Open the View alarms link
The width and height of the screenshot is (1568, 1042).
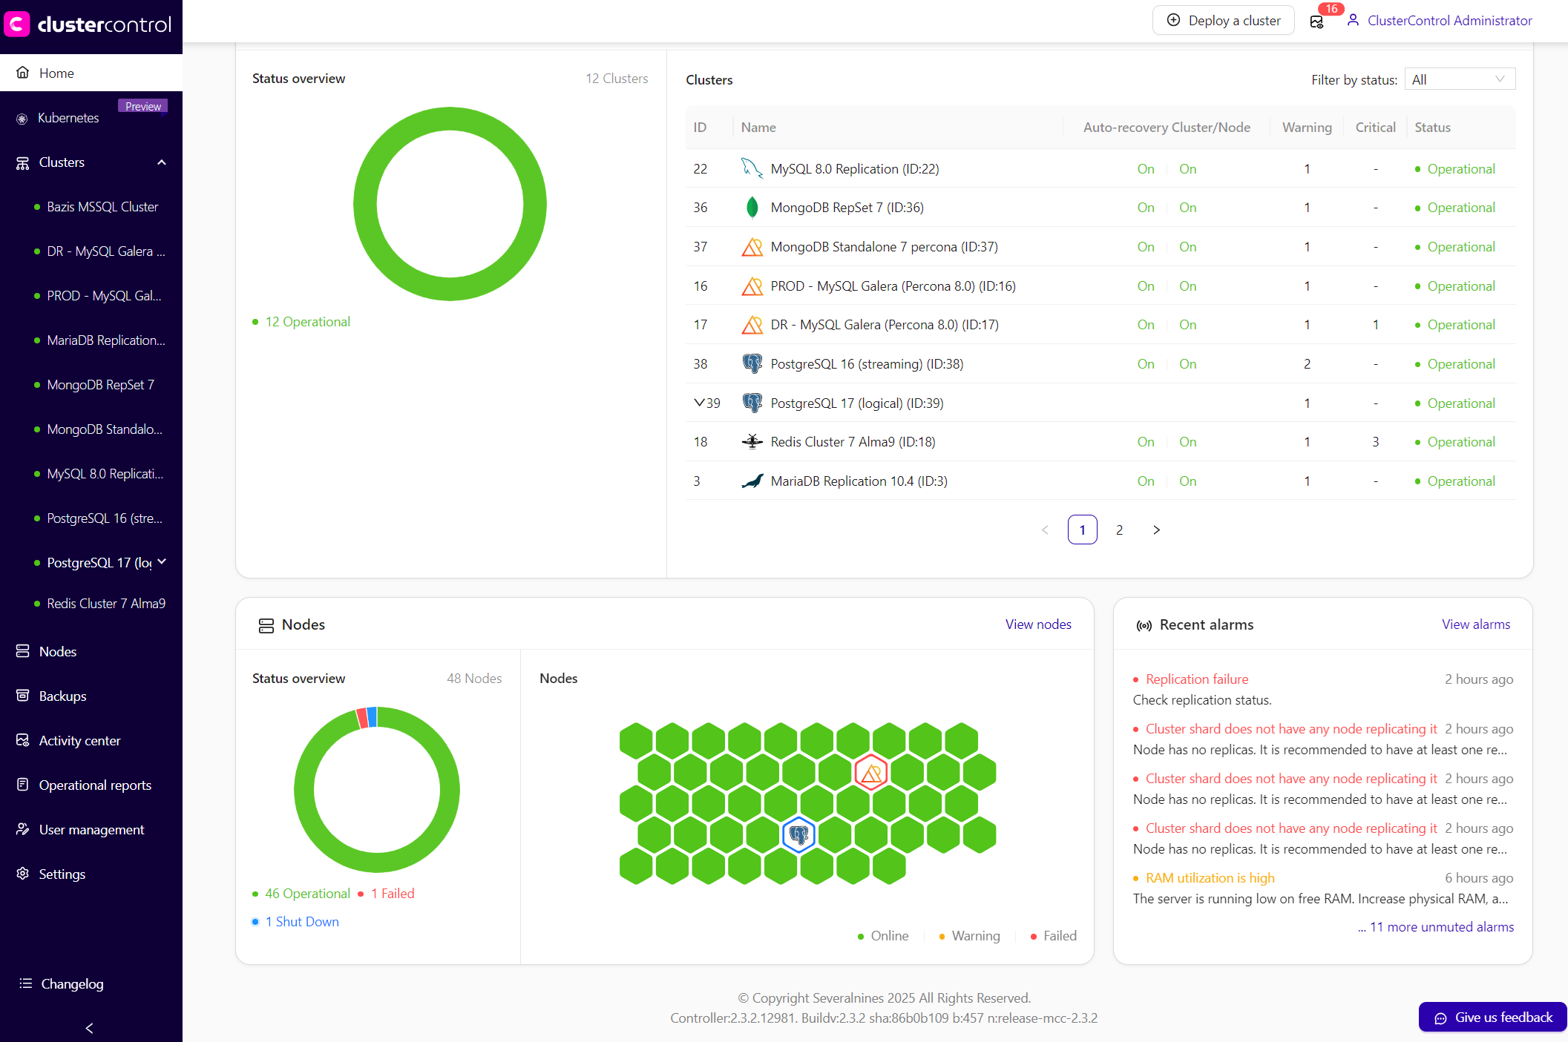point(1475,624)
